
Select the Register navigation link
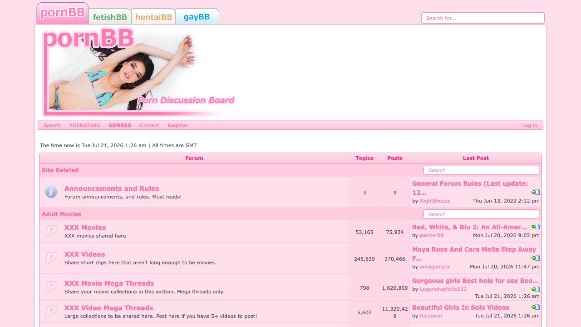(177, 125)
